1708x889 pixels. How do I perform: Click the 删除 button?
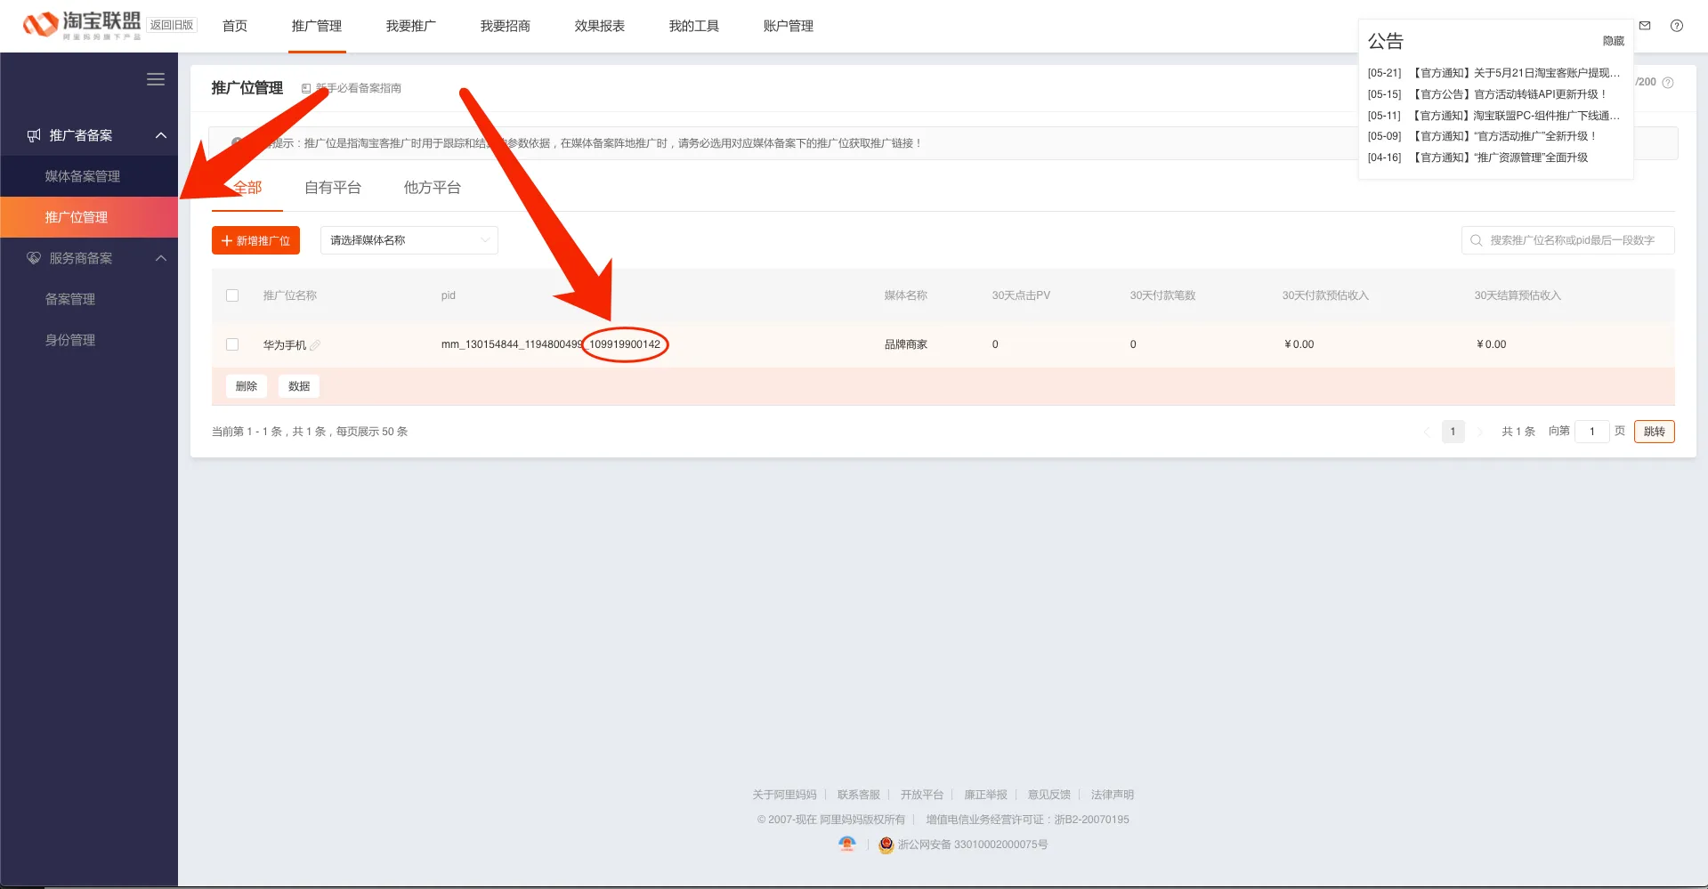[x=247, y=386]
